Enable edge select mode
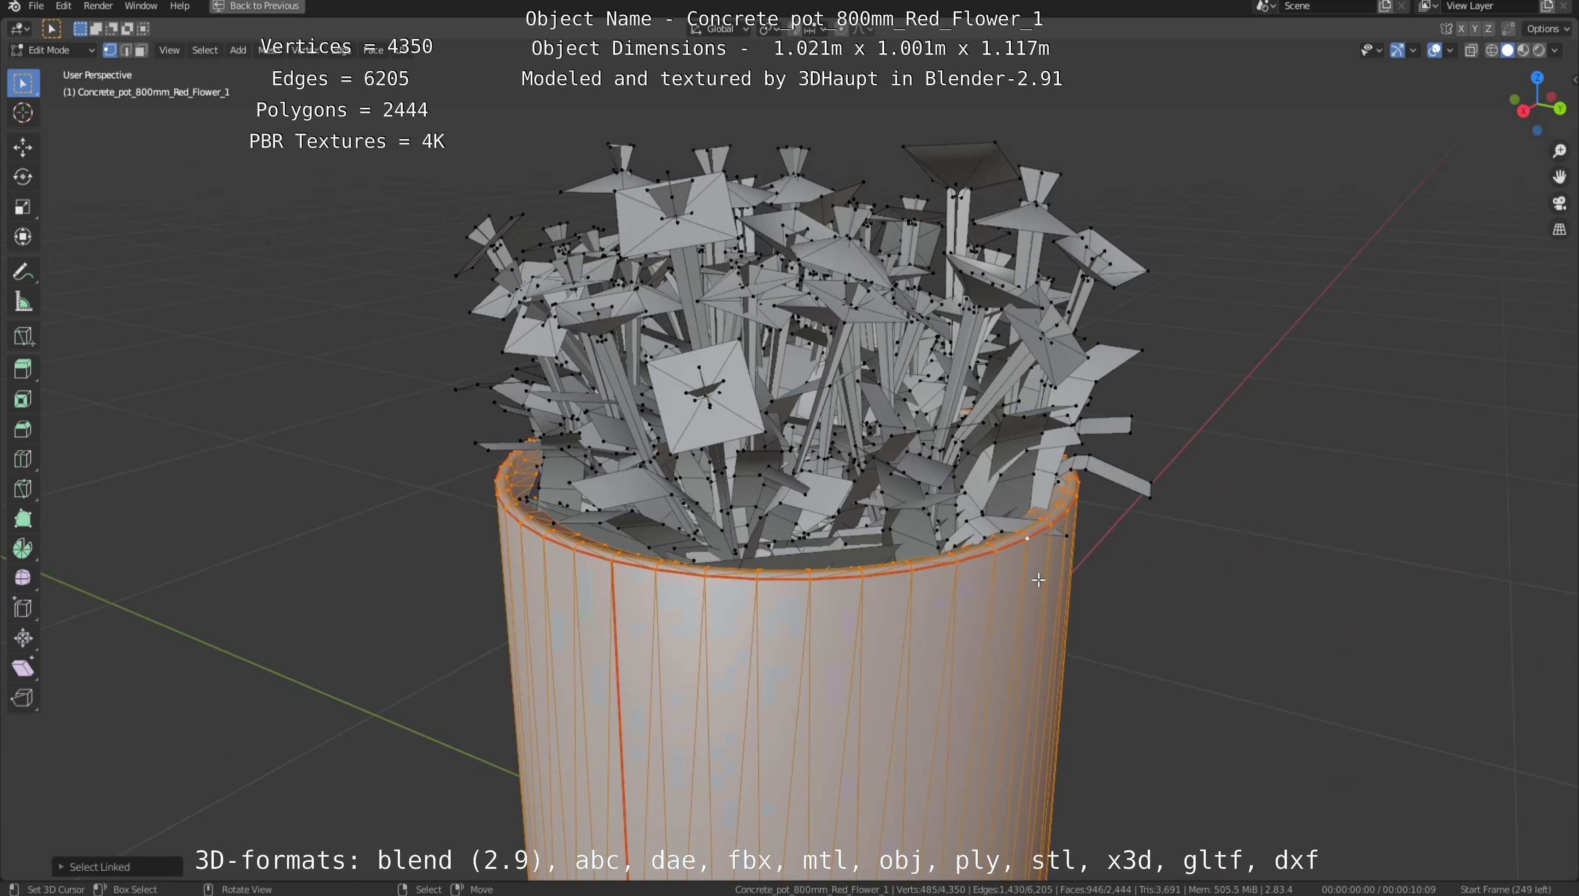The width and height of the screenshot is (1579, 896). tap(126, 51)
